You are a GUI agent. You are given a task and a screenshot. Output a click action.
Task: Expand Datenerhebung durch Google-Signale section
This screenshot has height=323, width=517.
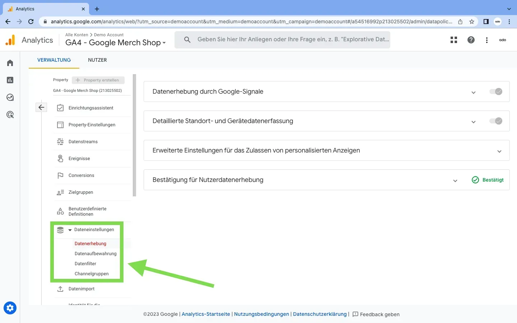[x=474, y=92]
